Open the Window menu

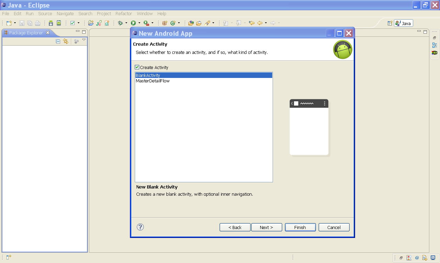click(x=144, y=13)
